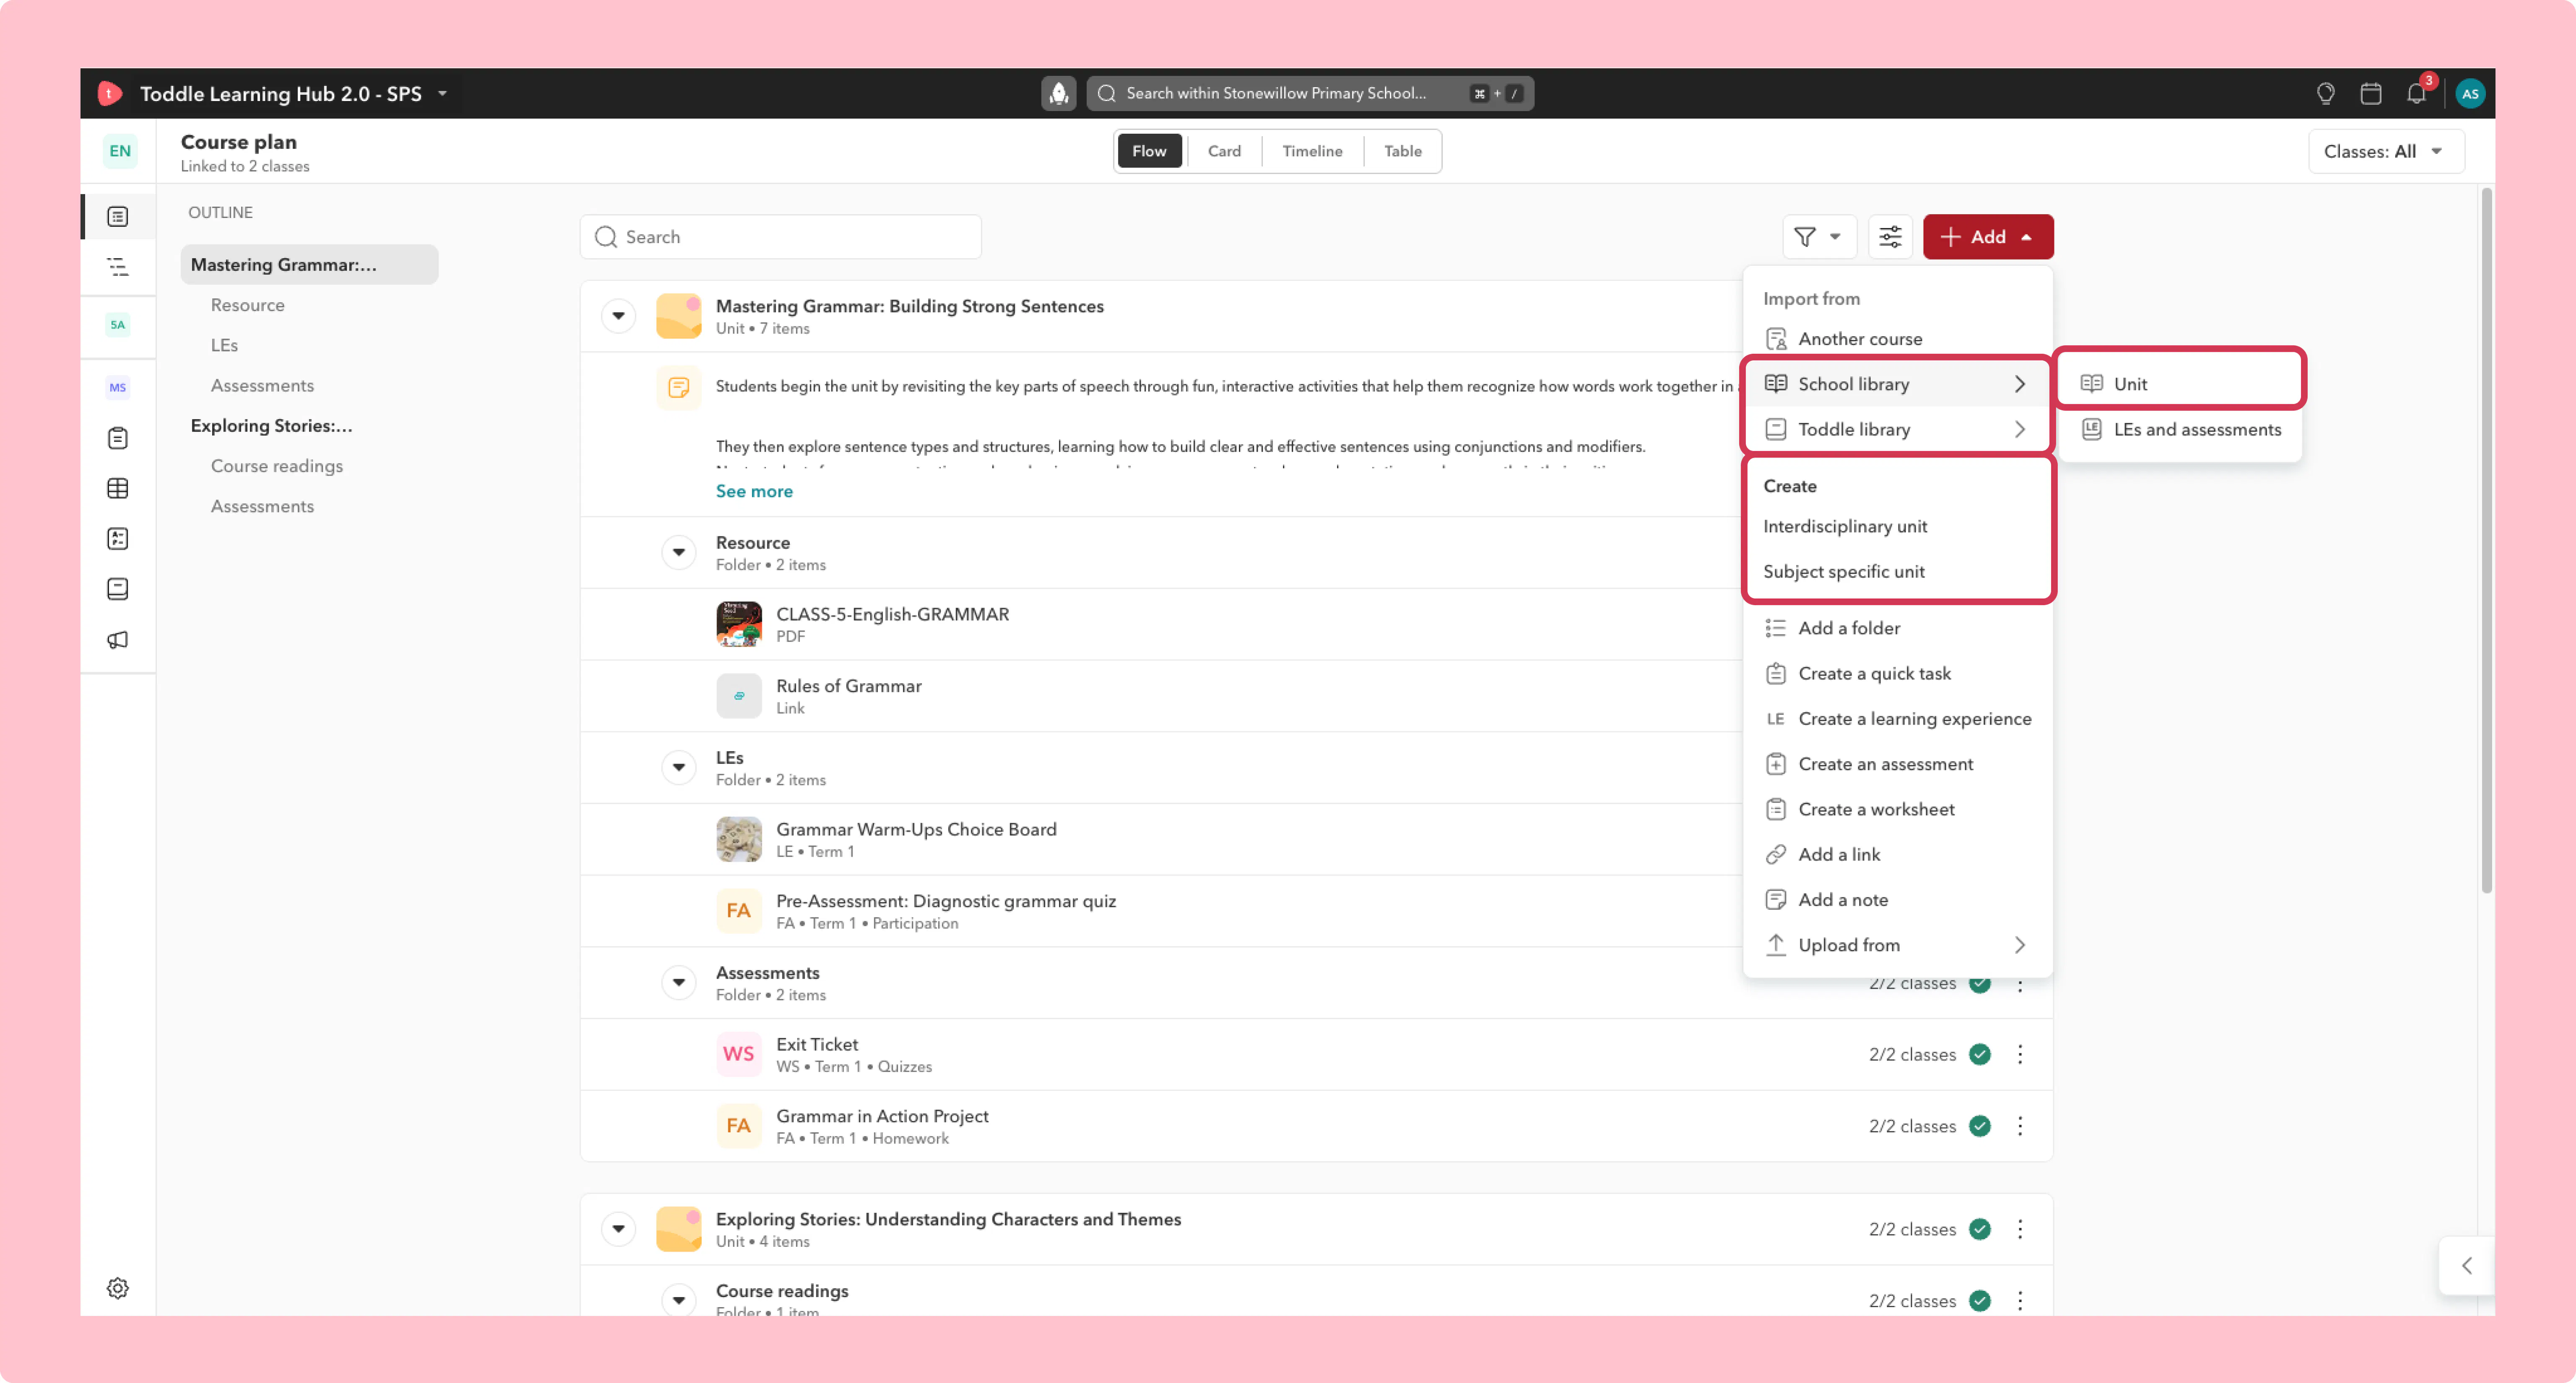Open the megaphone announcements sidebar icon
This screenshot has width=2576, height=1383.
[118, 640]
